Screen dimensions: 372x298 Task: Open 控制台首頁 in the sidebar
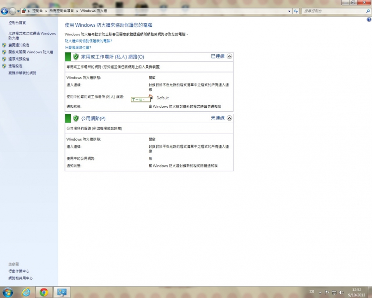[x=17, y=23]
